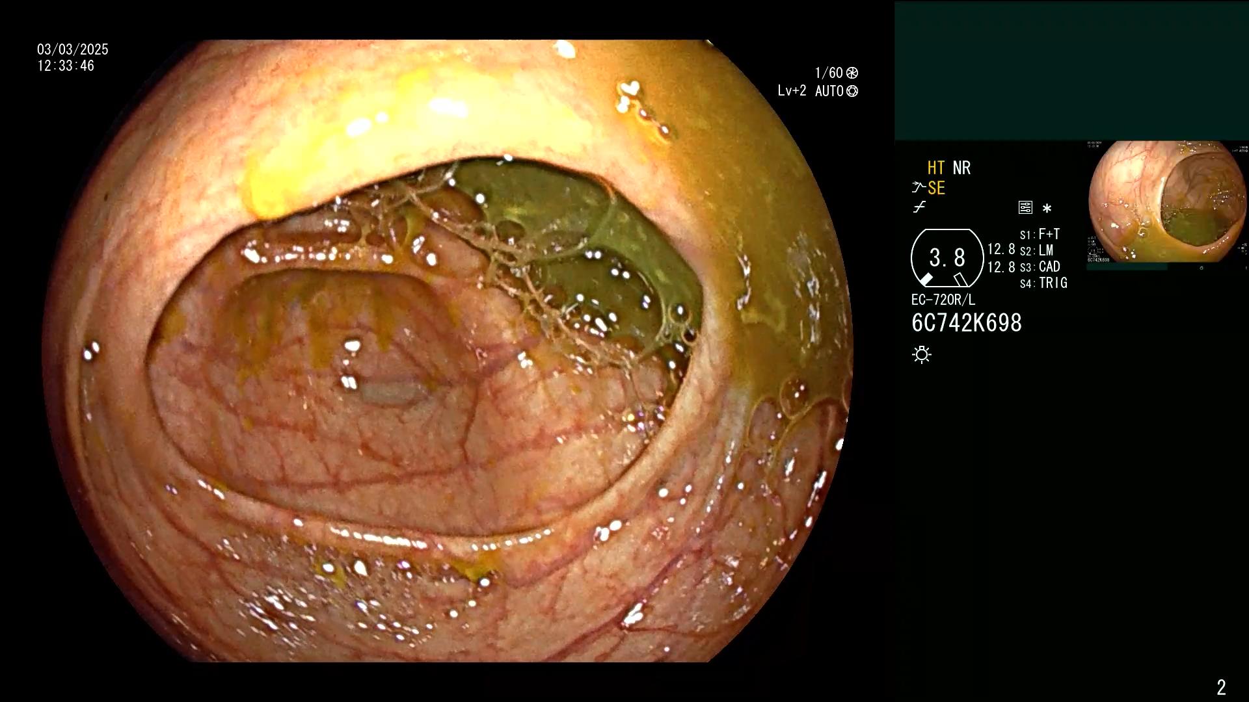Click the date text 03/03/2025
Screen dimensions: 1249x702
click(x=73, y=49)
